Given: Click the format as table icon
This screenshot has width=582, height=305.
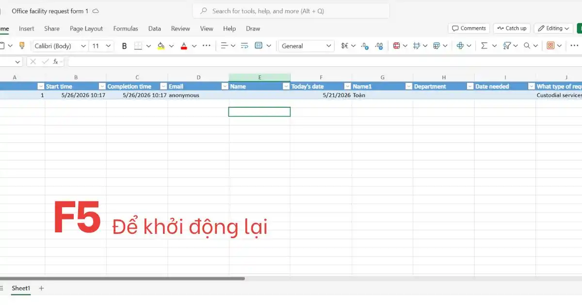Looking at the screenshot, I should coord(416,46).
